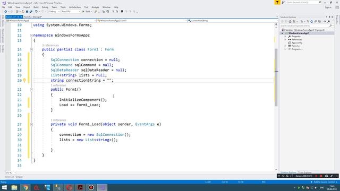Viewport: 340px width, 191px height.
Task: Open the Tools menu
Action: point(63,7)
